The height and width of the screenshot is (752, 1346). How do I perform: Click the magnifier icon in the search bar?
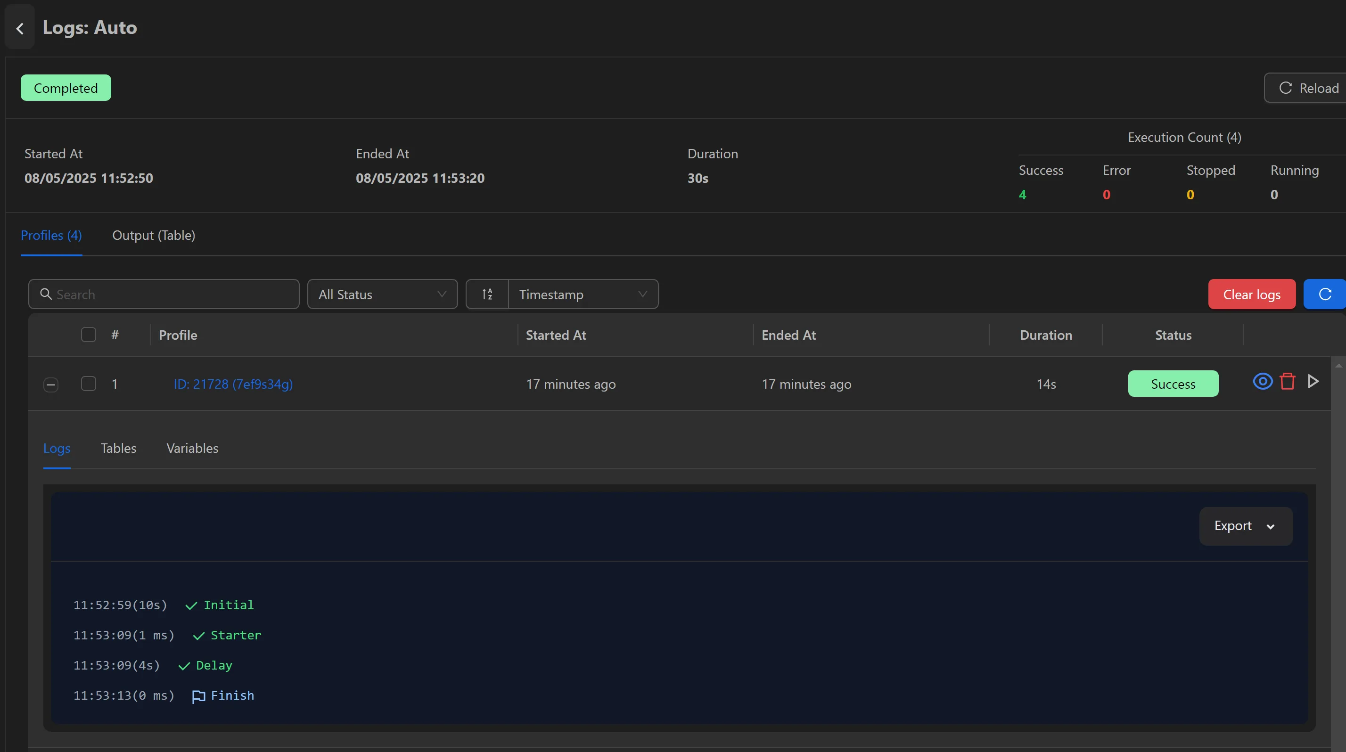click(46, 294)
